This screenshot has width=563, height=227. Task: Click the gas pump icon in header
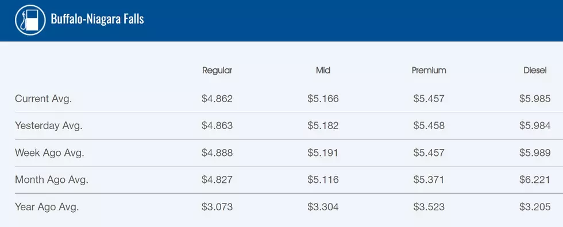[x=30, y=20]
